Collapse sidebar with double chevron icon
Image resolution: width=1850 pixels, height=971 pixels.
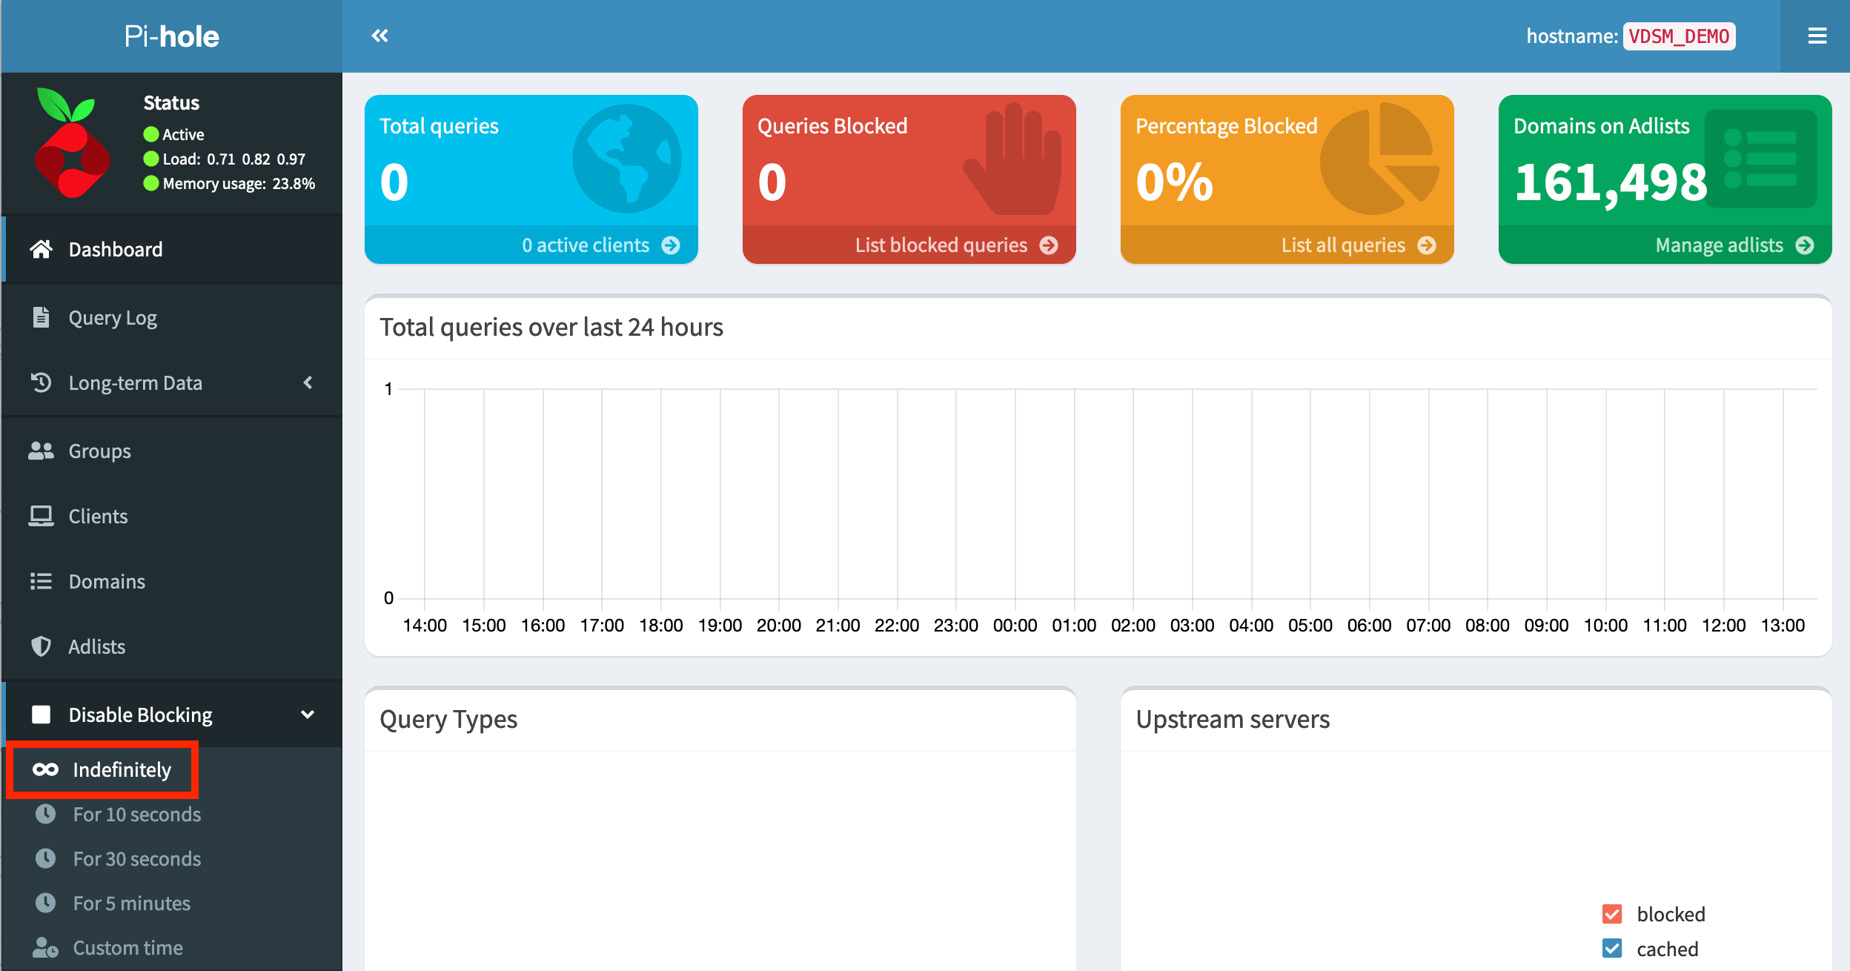point(379,36)
